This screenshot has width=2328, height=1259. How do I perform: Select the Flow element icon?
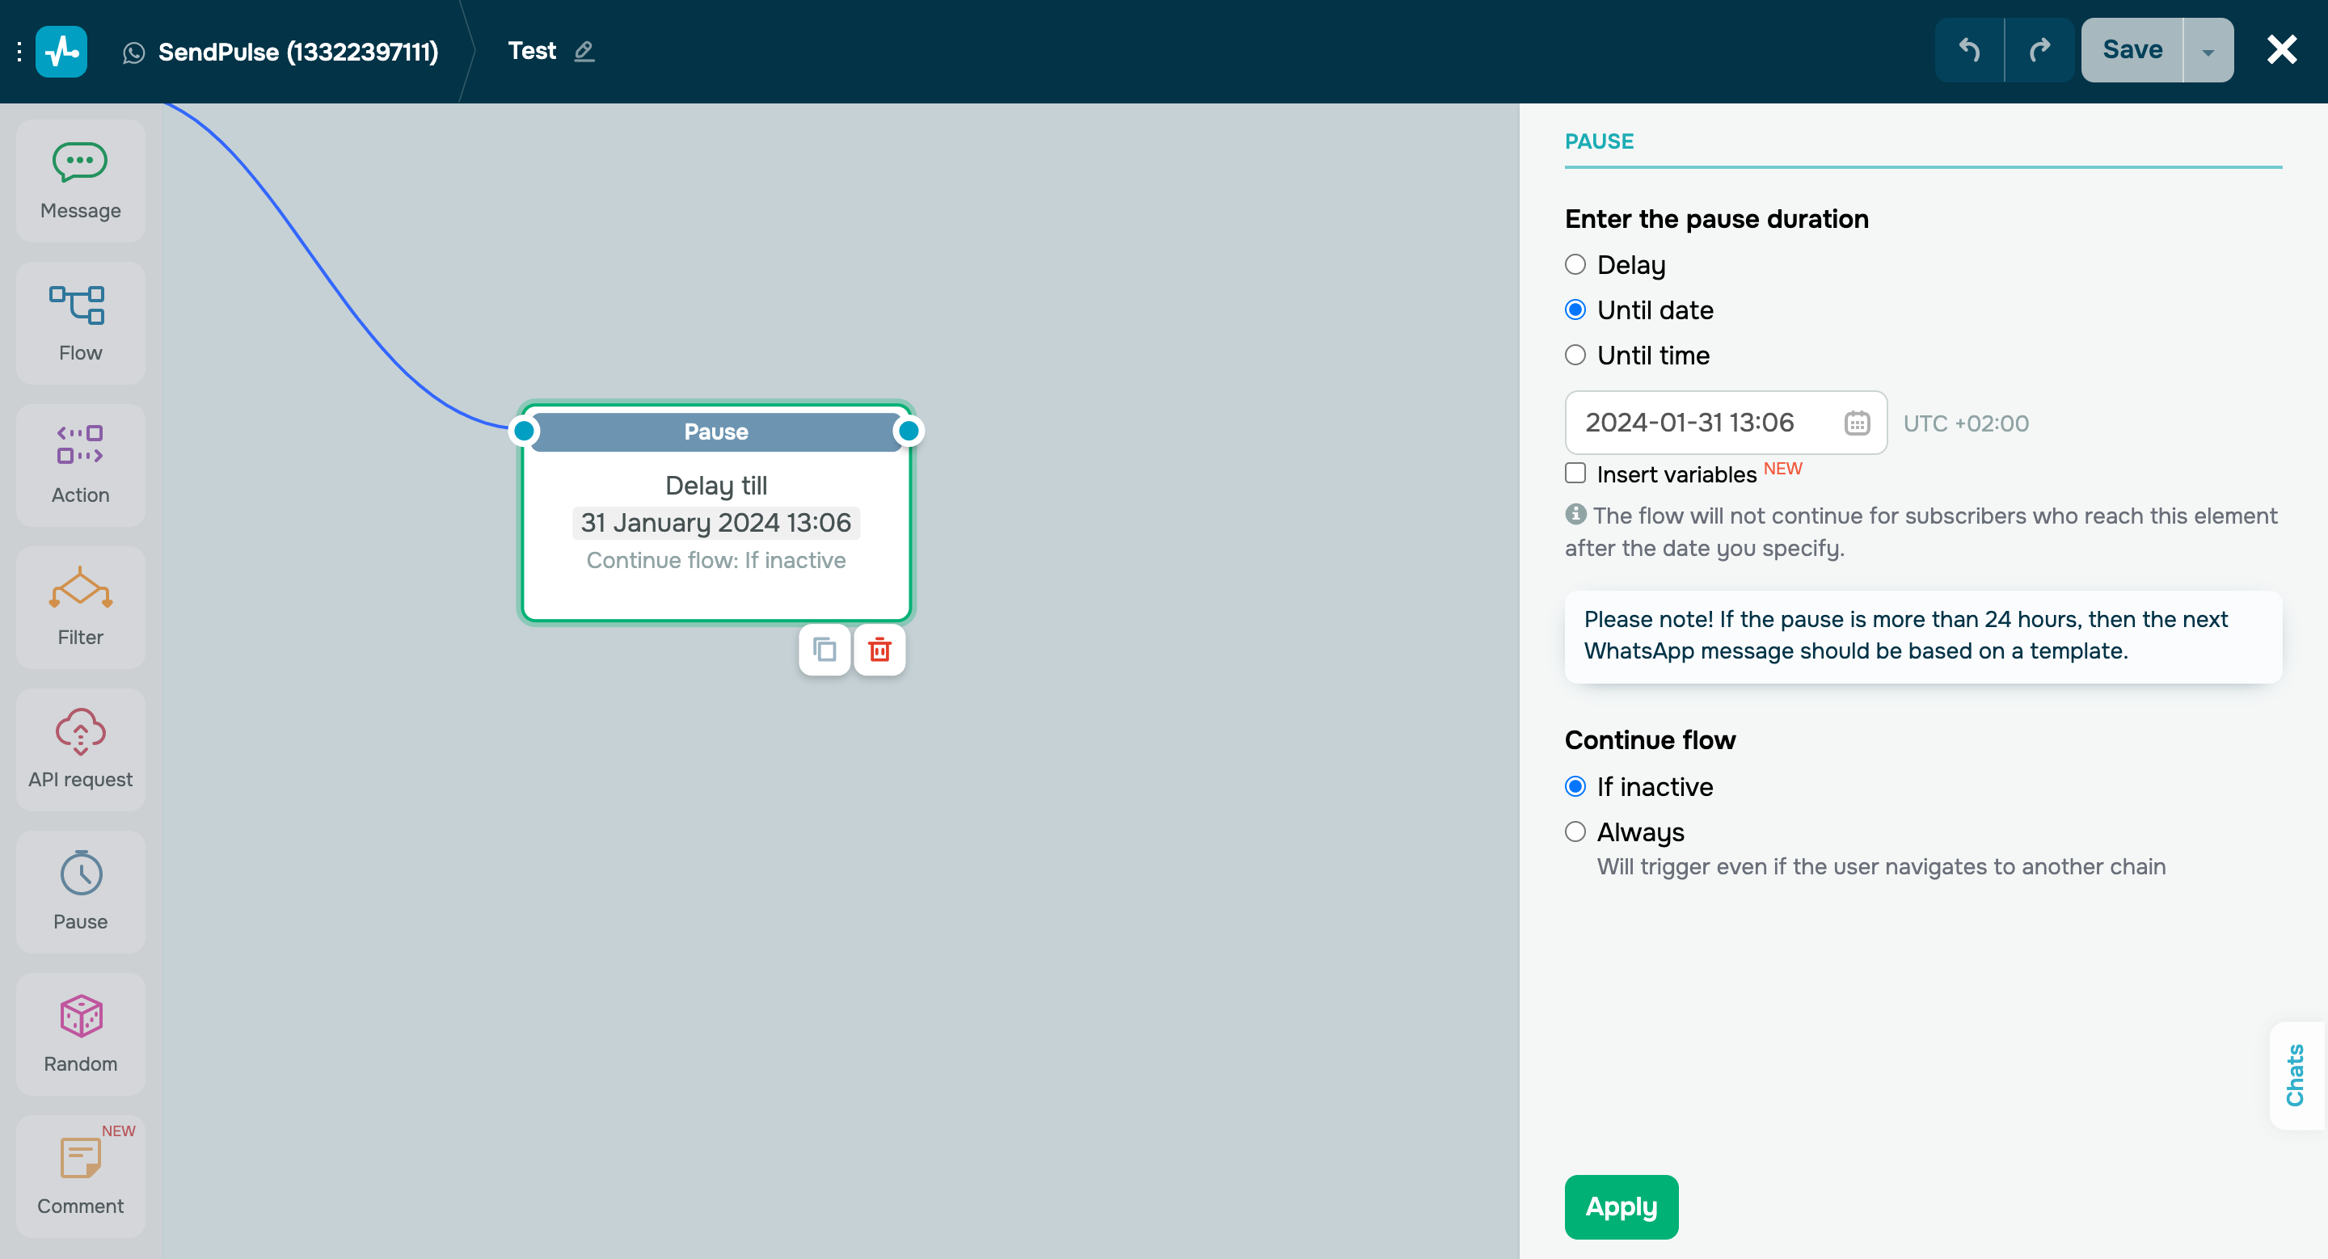[79, 322]
